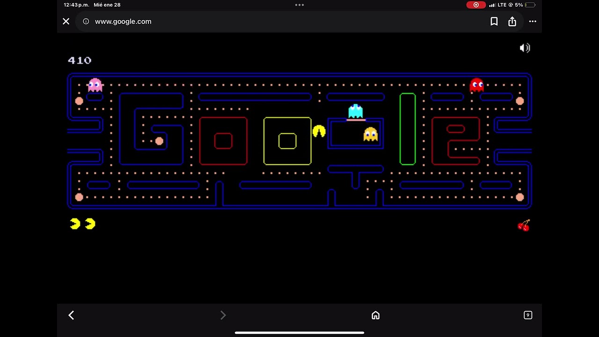Screen dimensions: 599x337
Task: Tap the pink ghost Pinky
Action: pyautogui.click(x=95, y=85)
